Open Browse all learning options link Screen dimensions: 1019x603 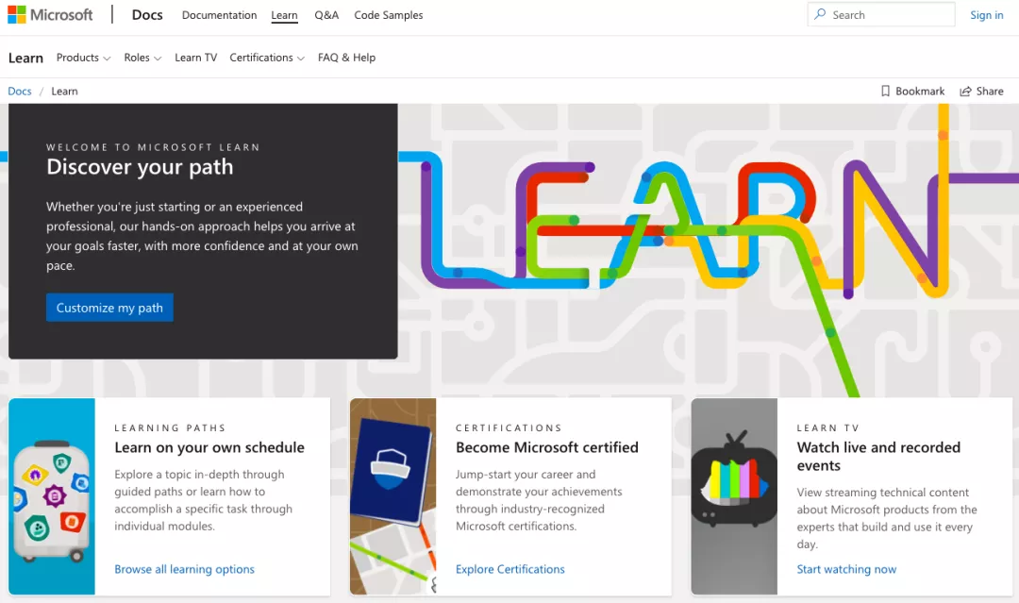(185, 569)
